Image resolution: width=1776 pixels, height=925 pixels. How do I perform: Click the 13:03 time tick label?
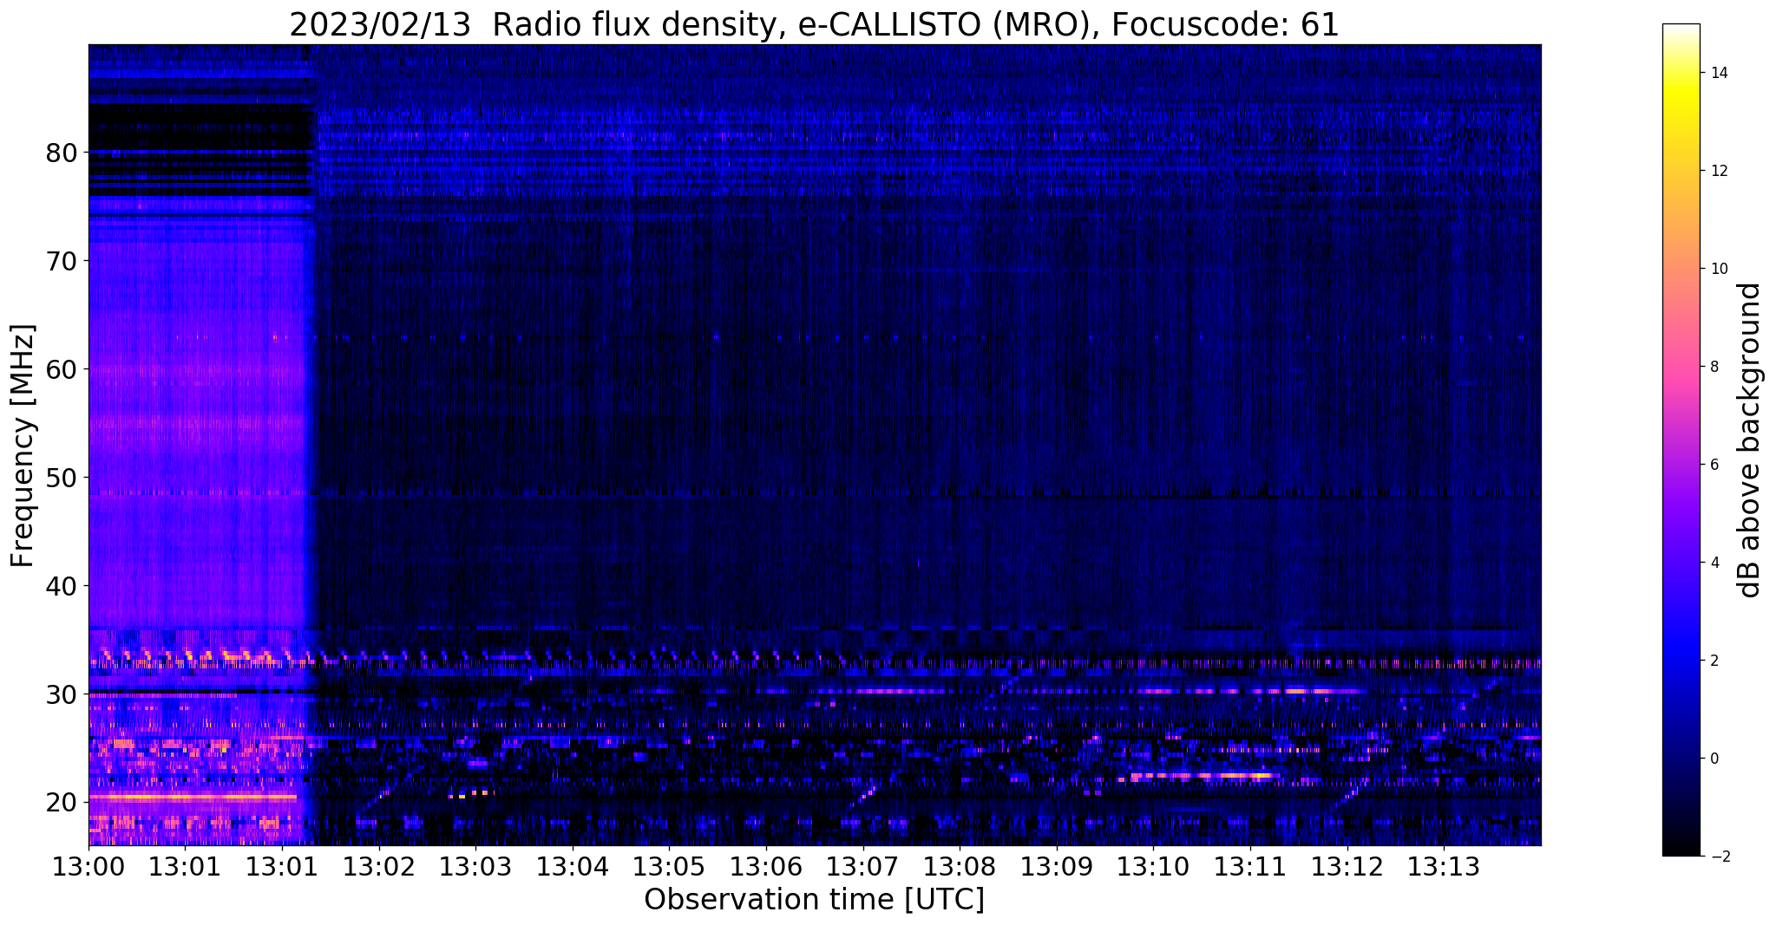(475, 866)
